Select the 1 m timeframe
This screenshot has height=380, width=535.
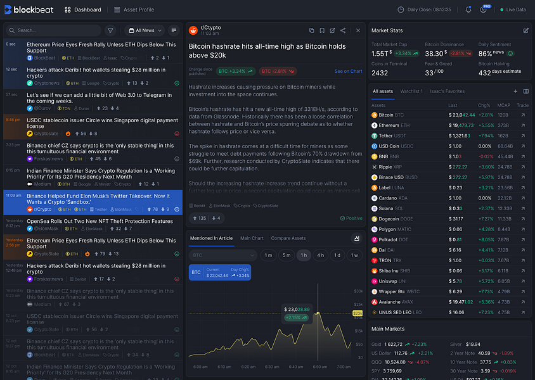[x=269, y=255]
